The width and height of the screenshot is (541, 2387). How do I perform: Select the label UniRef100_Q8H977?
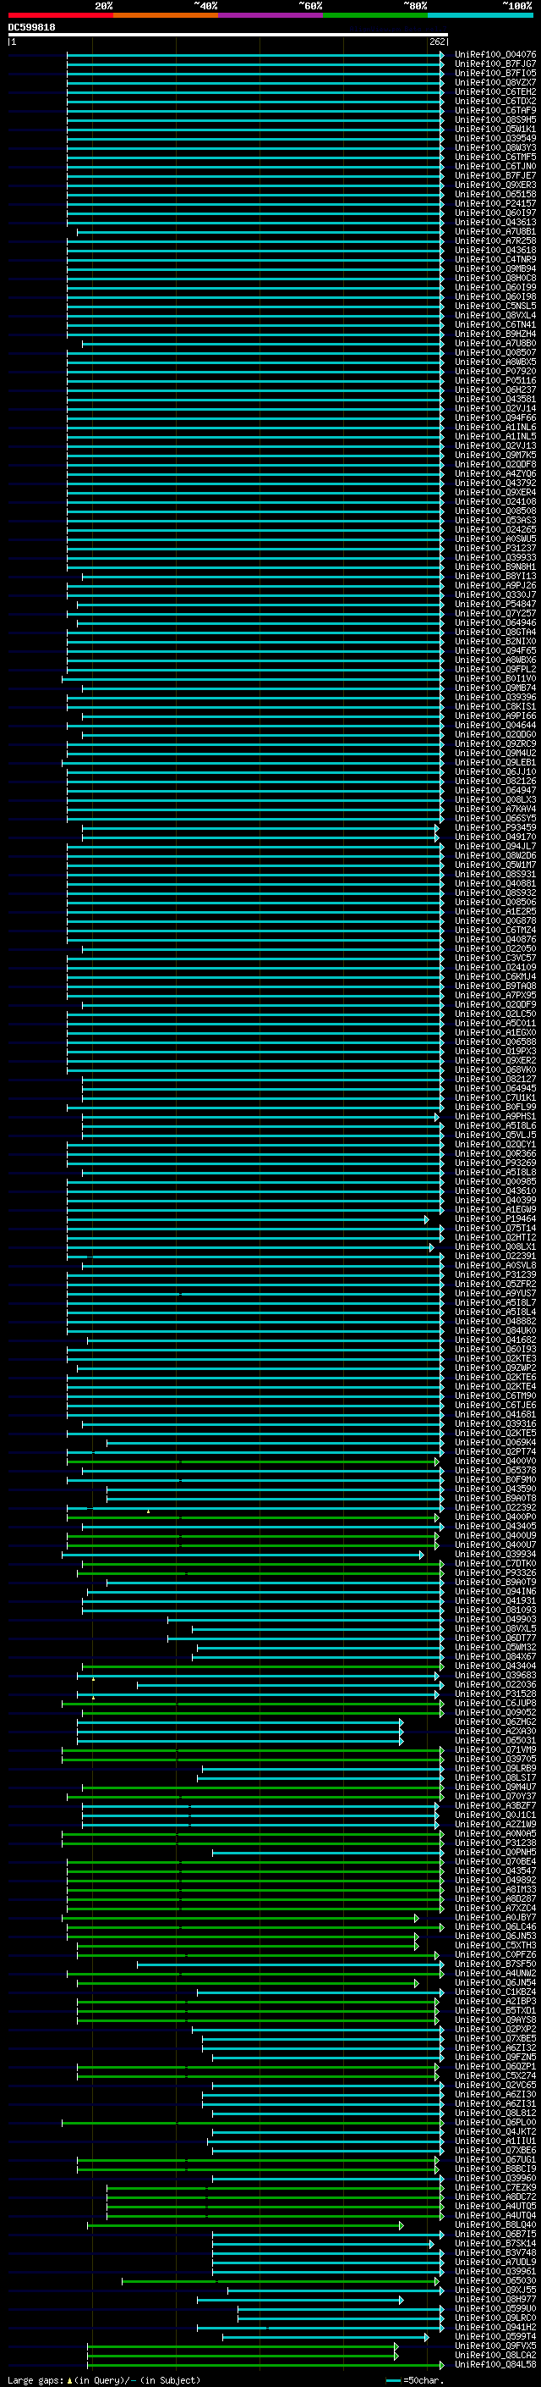coord(495,2299)
